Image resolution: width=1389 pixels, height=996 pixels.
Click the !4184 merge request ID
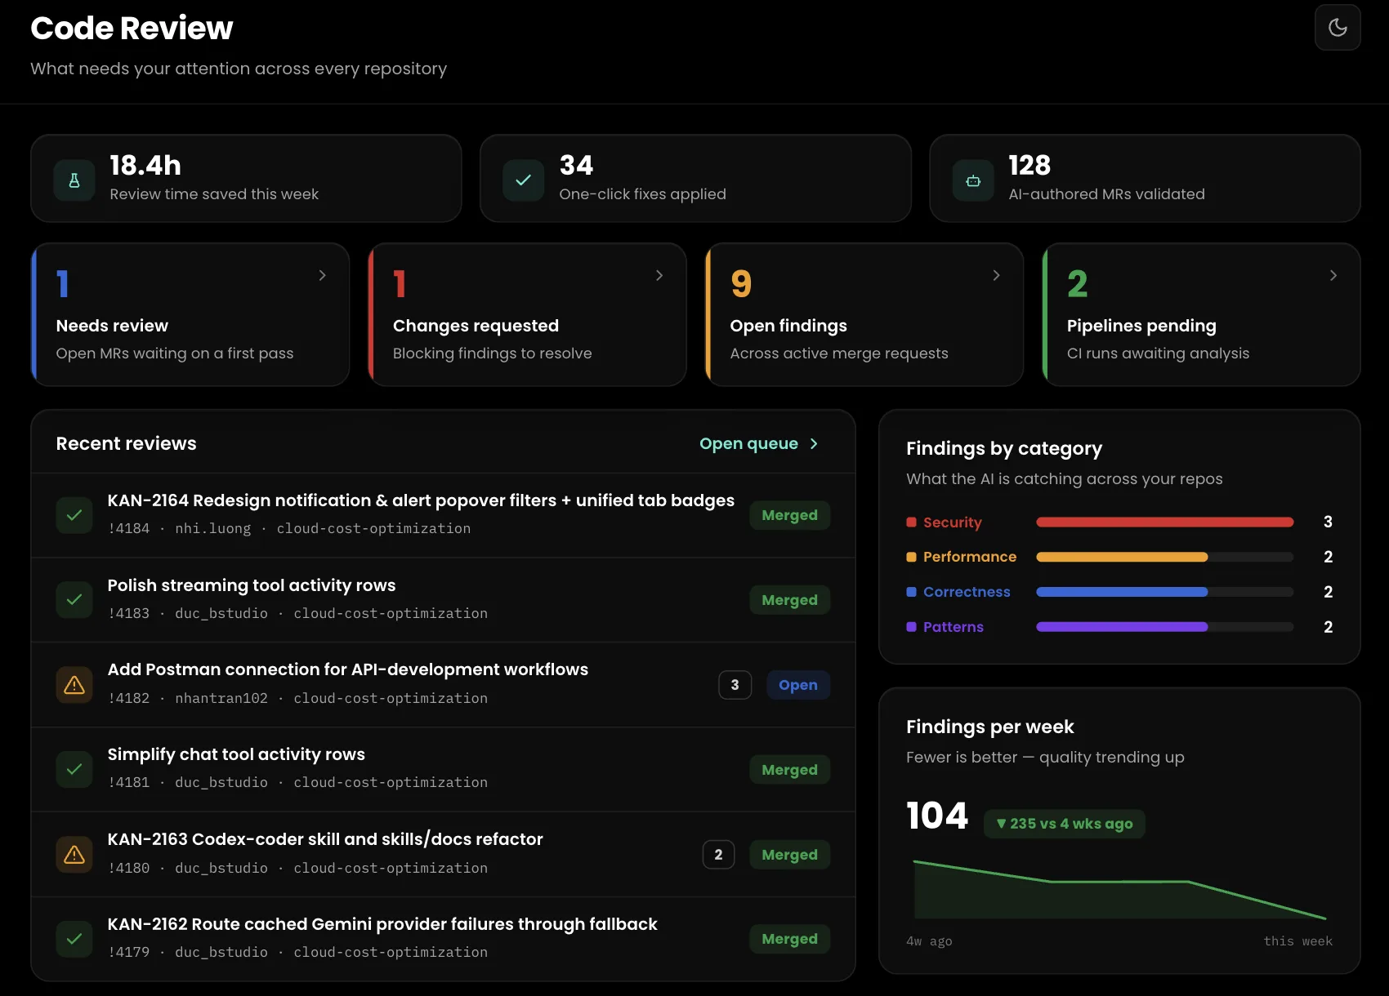tap(128, 528)
